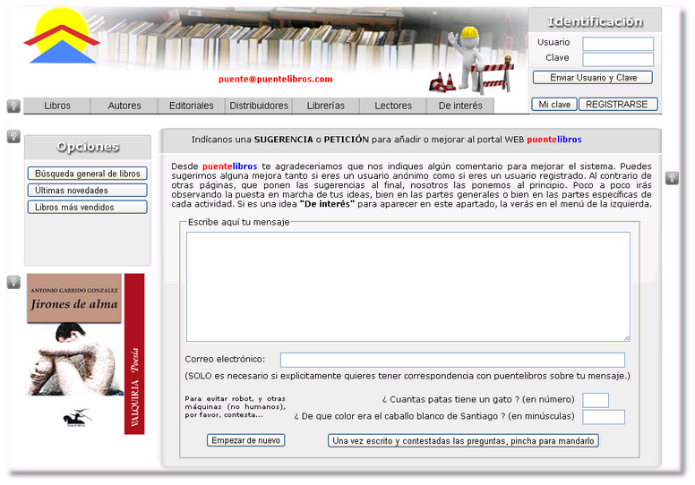Click the help icon beside the Libros menu
The image size is (695, 485).
13,106
